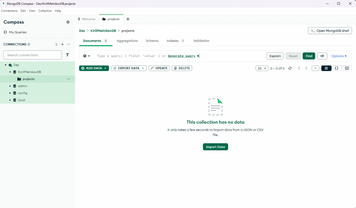
Task: Click the Open MongoDB shell button
Action: (330, 31)
